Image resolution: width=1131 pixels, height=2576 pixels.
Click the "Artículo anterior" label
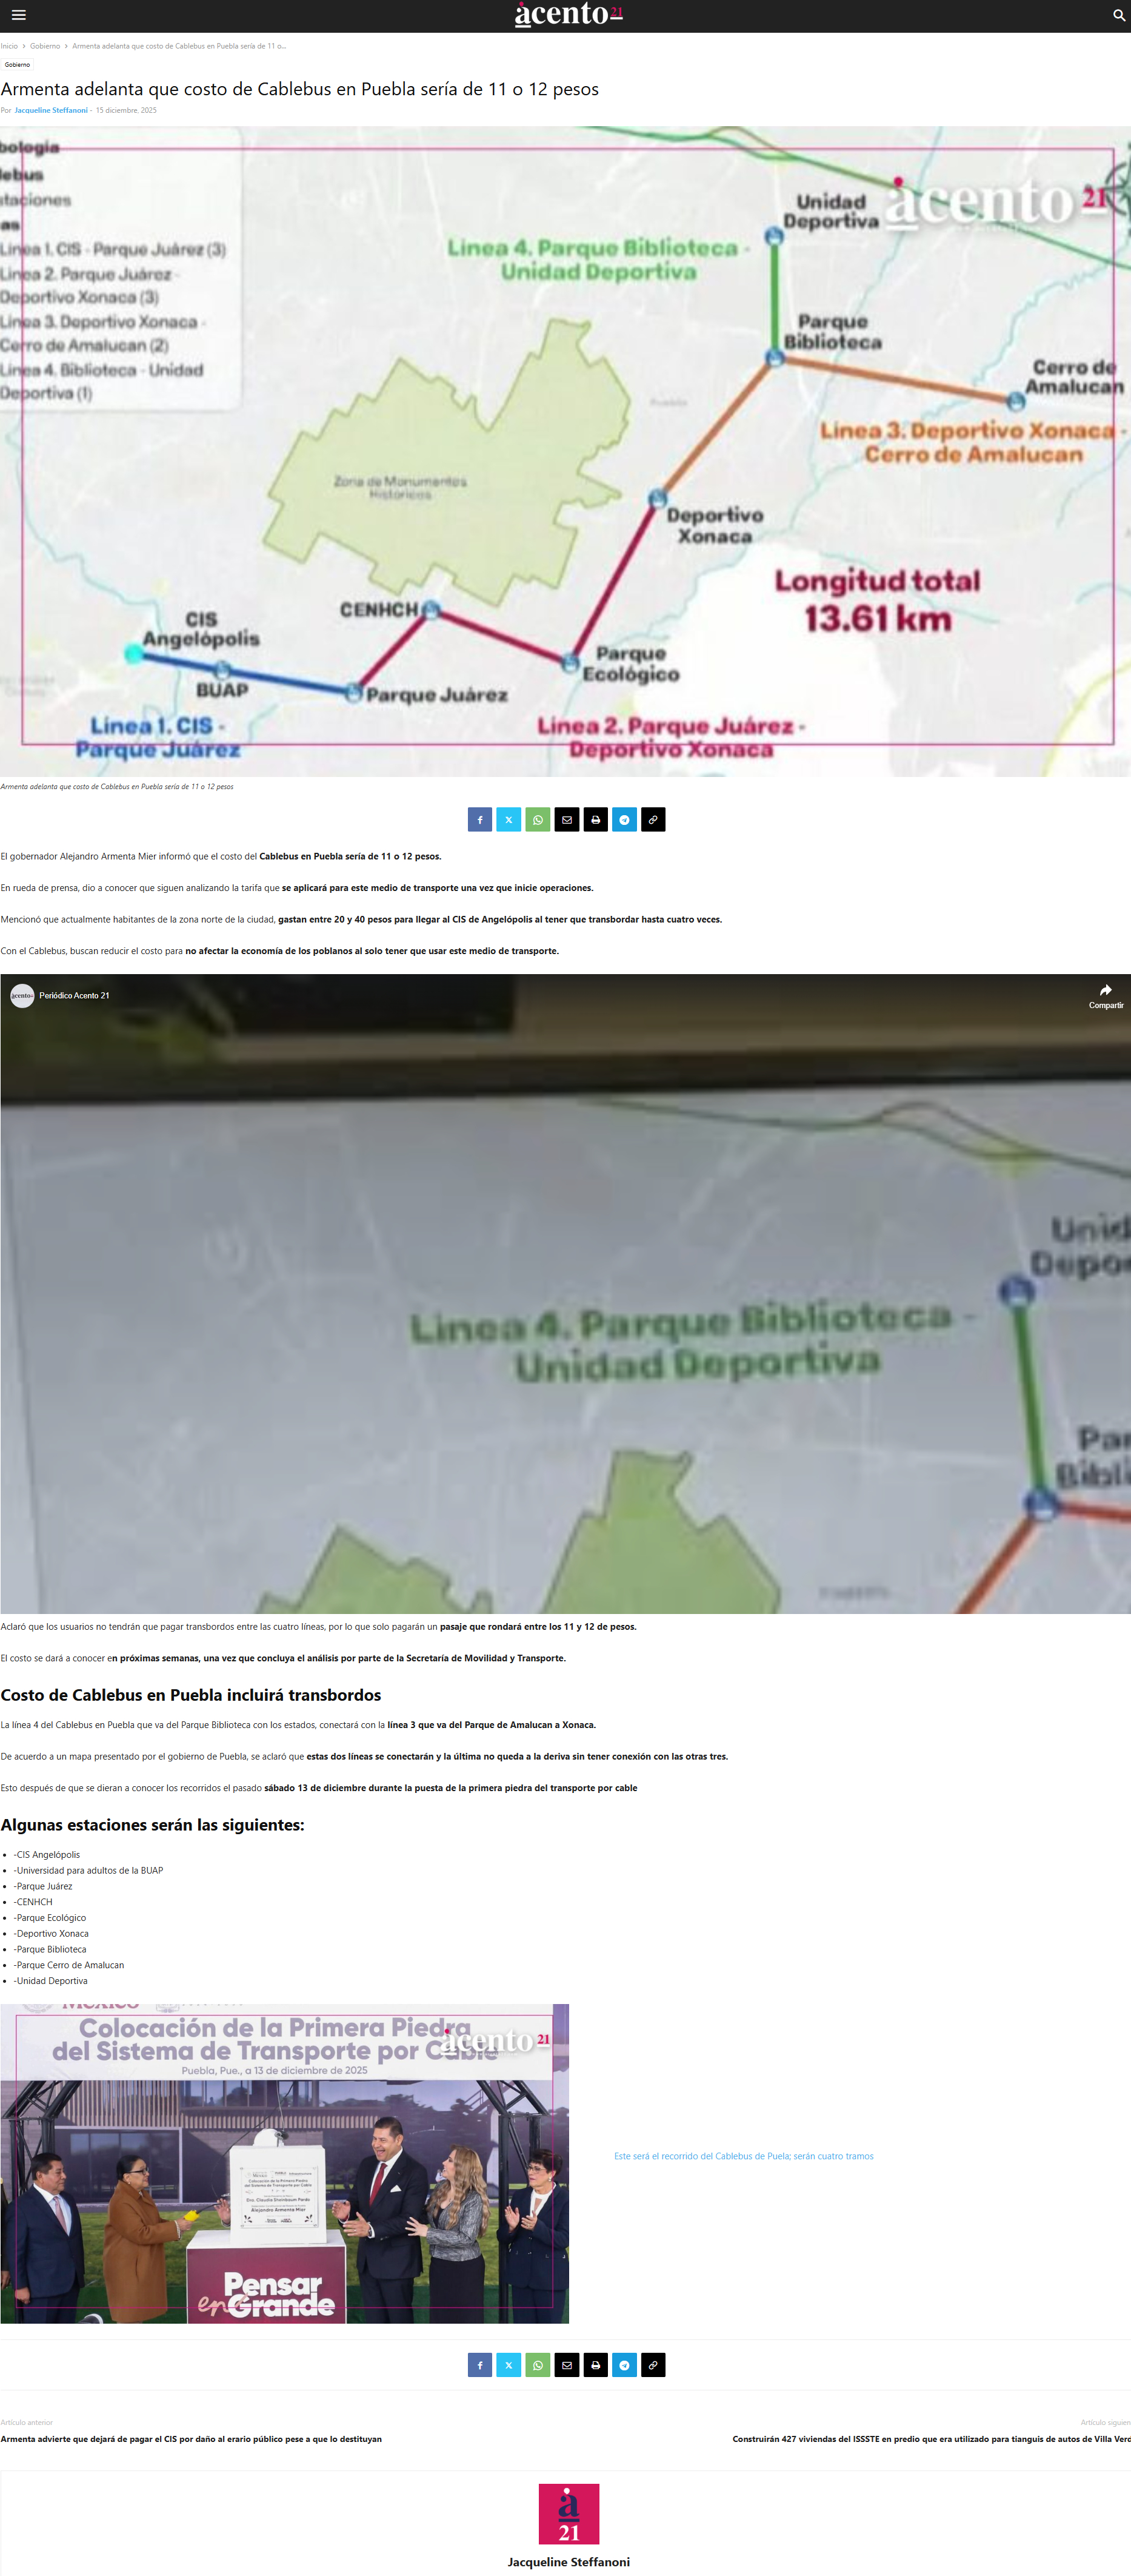point(27,2423)
